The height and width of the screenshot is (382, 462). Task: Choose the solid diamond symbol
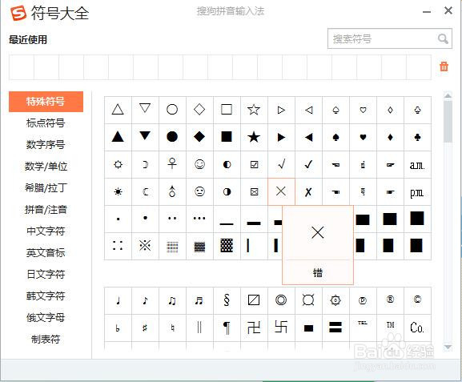(x=199, y=137)
